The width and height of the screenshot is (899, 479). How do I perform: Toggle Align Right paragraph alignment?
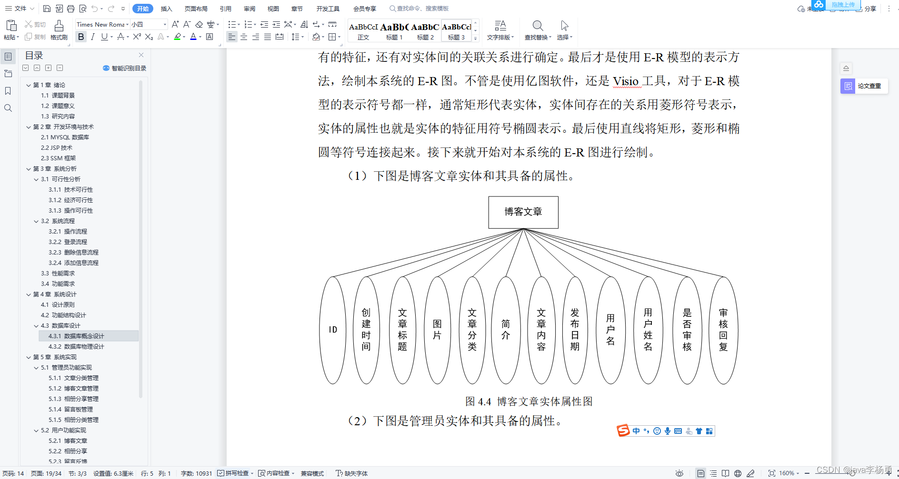pyautogui.click(x=256, y=37)
